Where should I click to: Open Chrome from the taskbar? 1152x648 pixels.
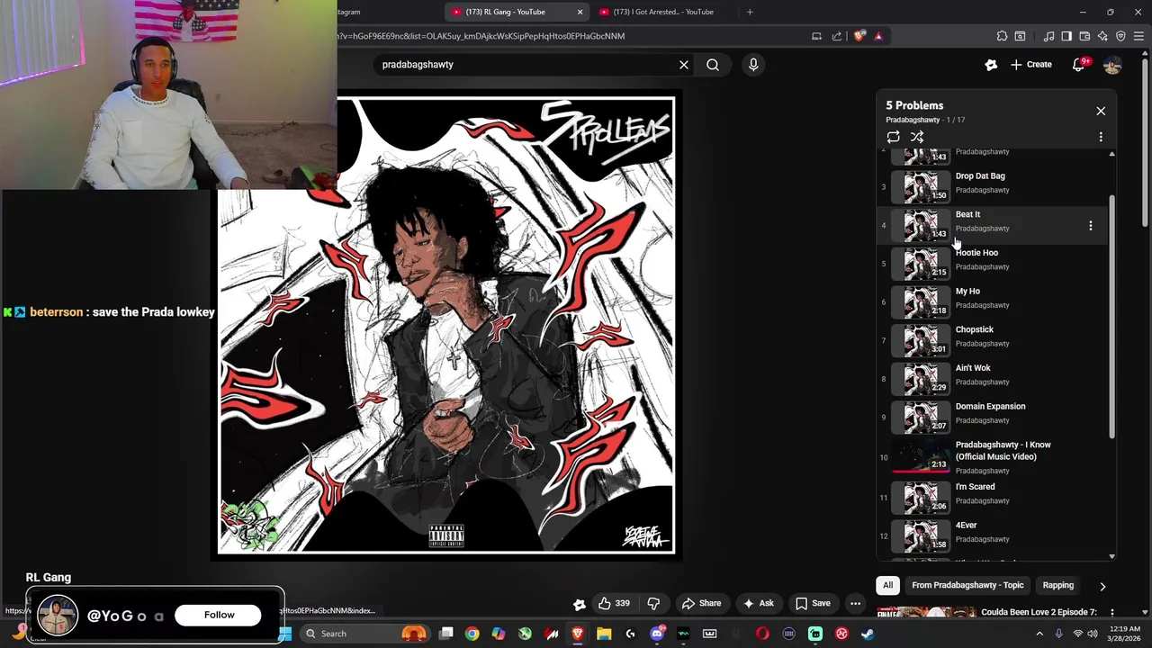472,634
